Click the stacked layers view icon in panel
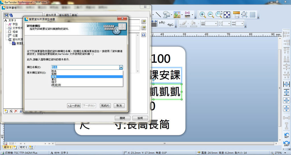The width and height of the screenshot is (291, 155). (x=11, y=15)
